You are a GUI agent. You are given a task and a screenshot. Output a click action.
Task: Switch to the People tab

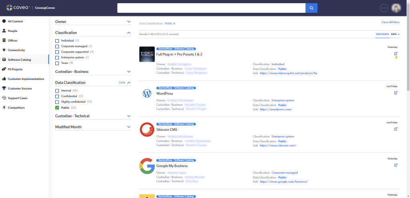point(12,31)
